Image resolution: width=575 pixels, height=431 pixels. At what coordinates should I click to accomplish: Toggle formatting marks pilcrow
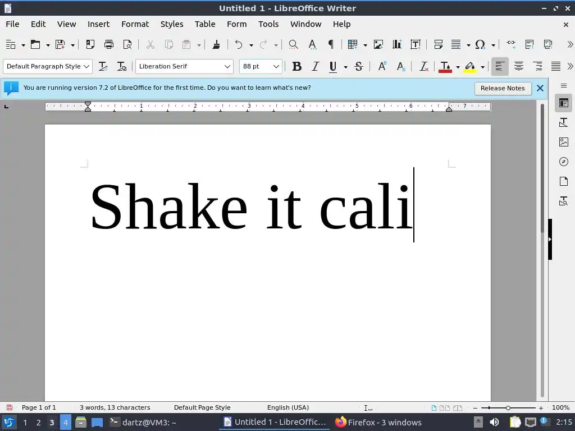tap(331, 44)
